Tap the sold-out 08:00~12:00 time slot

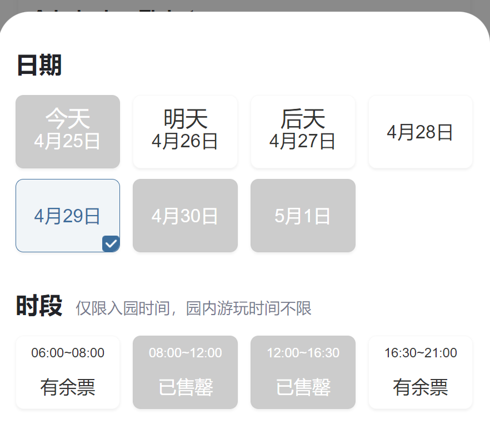click(x=185, y=372)
